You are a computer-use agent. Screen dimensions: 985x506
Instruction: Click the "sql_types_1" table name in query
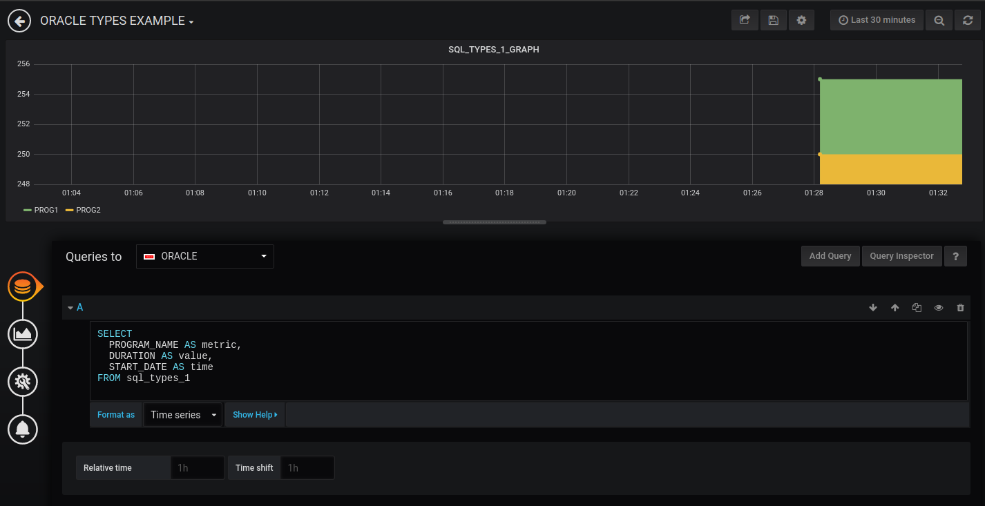point(158,378)
